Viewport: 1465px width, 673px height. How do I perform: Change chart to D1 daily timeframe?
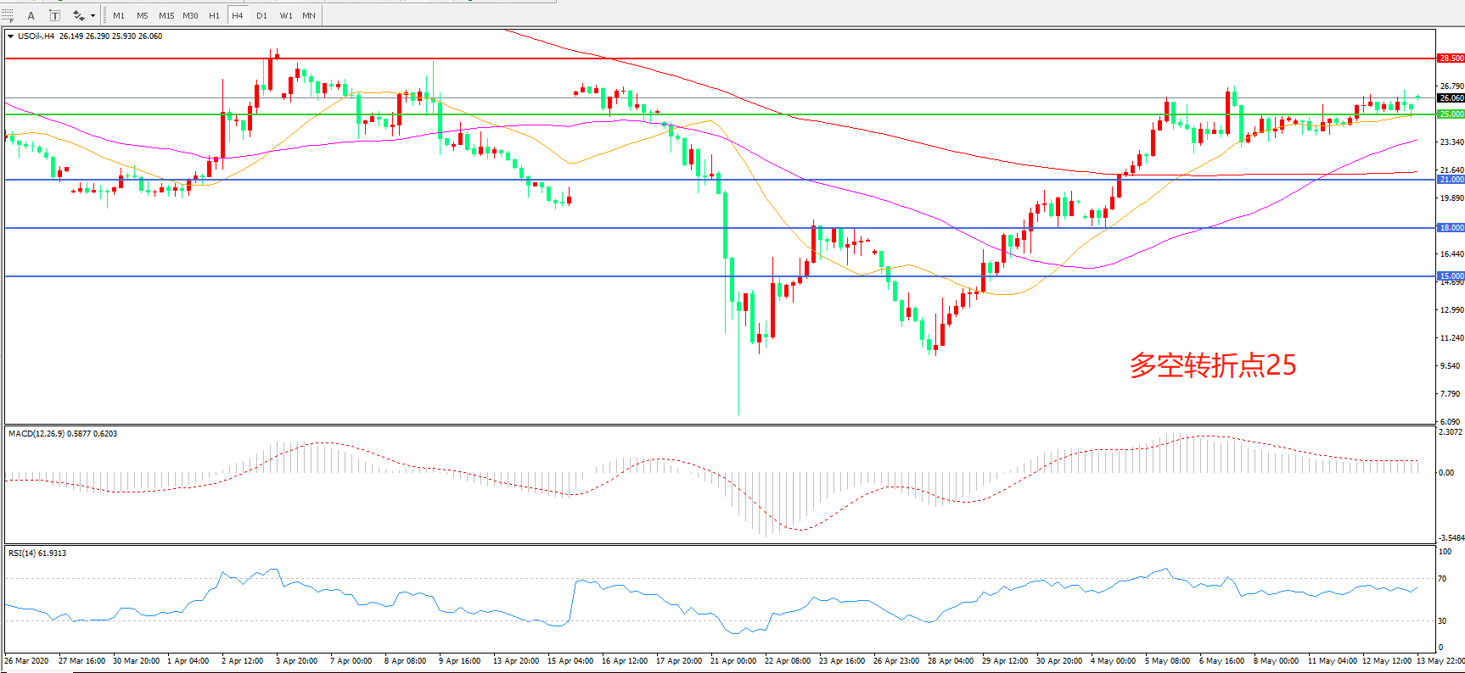261,15
